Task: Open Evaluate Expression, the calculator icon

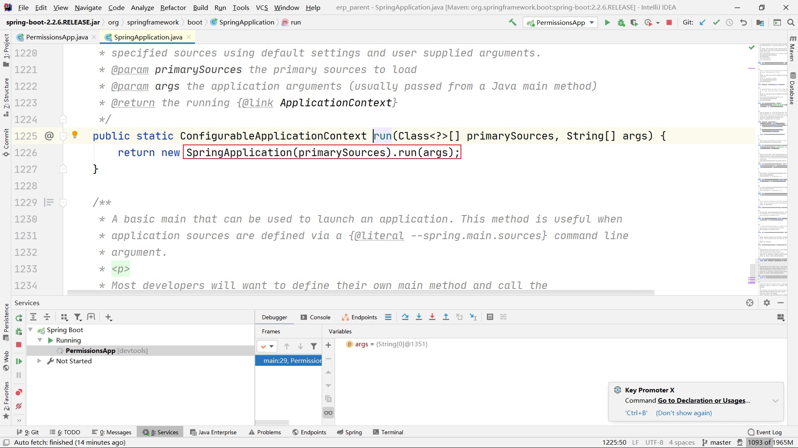Action: (490, 317)
